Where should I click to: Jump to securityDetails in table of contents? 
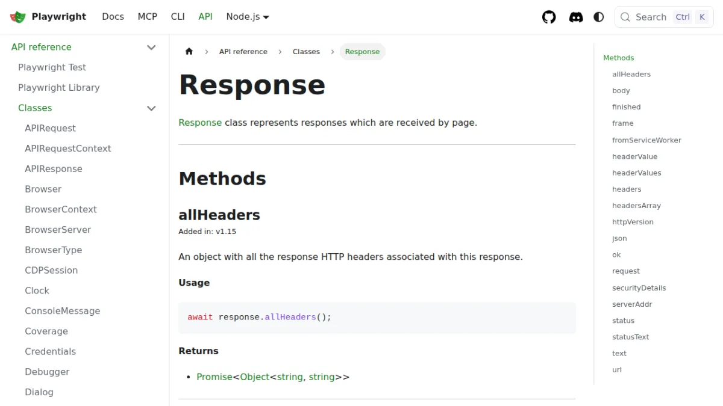[639, 288]
